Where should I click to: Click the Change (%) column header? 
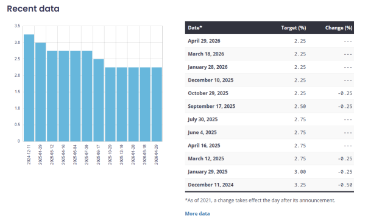pos(339,27)
